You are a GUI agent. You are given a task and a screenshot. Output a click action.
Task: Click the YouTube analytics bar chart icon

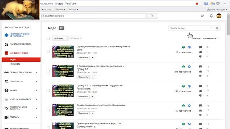(x=6, y=99)
